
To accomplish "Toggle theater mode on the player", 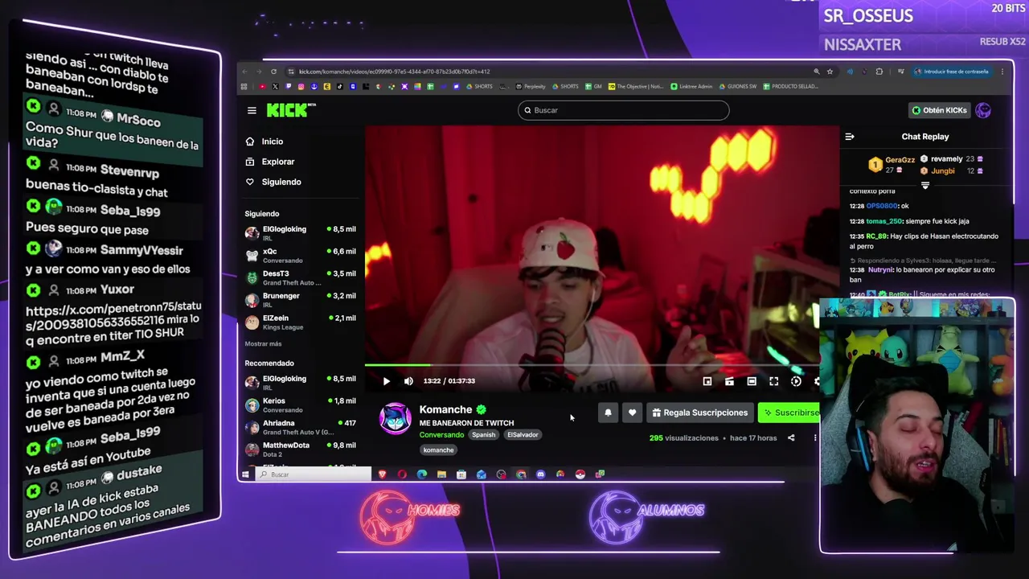I will tap(752, 381).
